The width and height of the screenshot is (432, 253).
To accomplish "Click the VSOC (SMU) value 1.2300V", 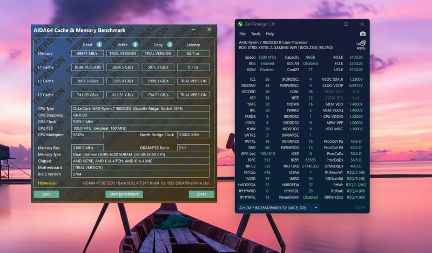I will pyautogui.click(x=356, y=79).
